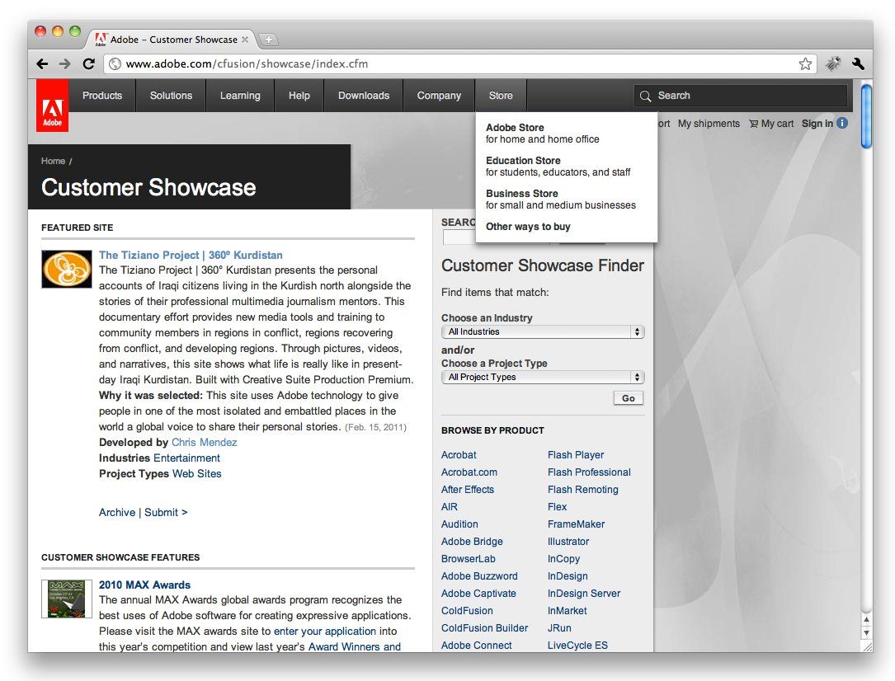
Task: Open the Archive link
Action: click(x=117, y=512)
